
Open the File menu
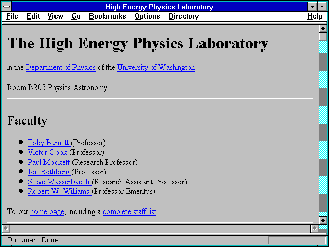tap(12, 16)
